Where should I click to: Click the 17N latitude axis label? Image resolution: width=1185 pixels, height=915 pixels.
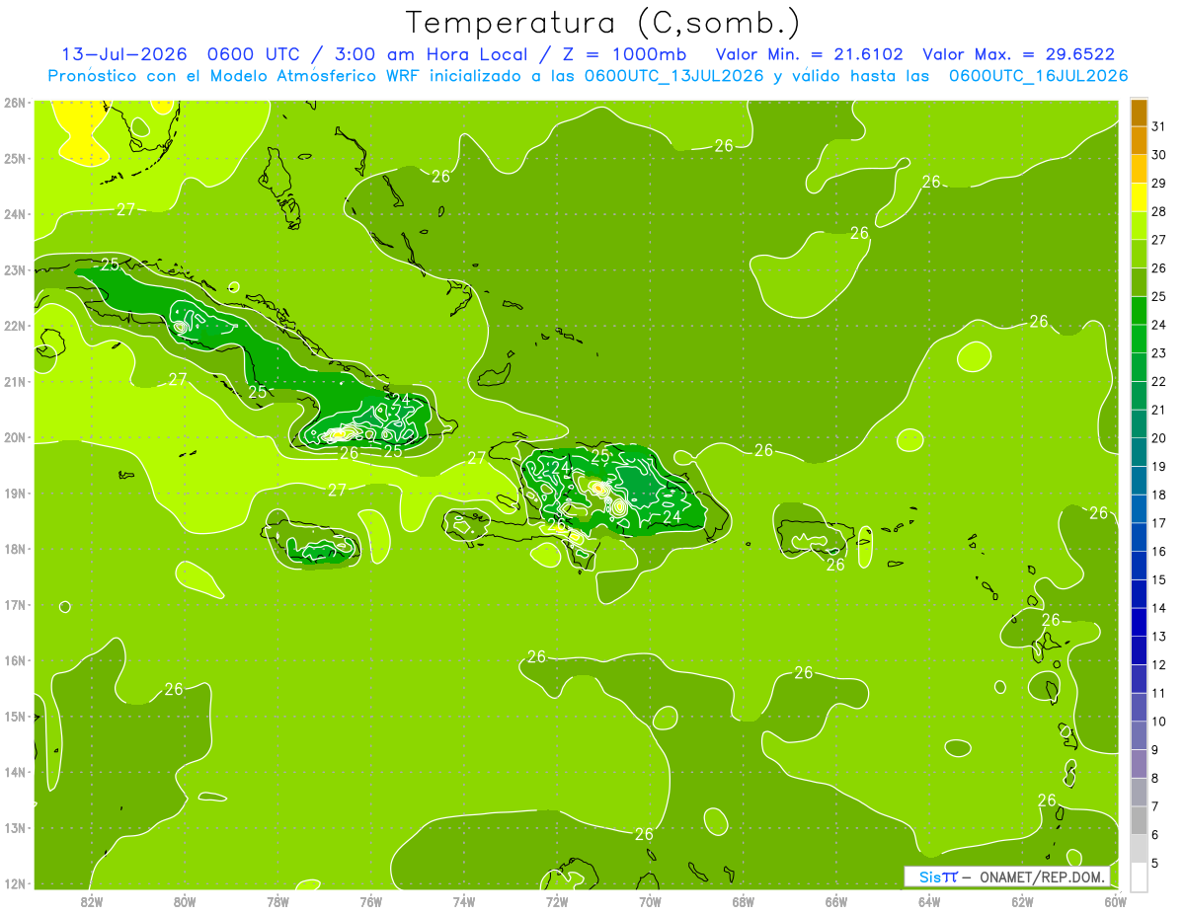click(14, 604)
